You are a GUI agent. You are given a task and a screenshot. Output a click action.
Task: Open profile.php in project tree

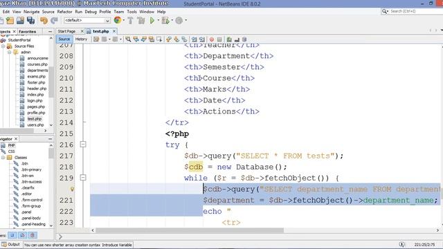36,113
